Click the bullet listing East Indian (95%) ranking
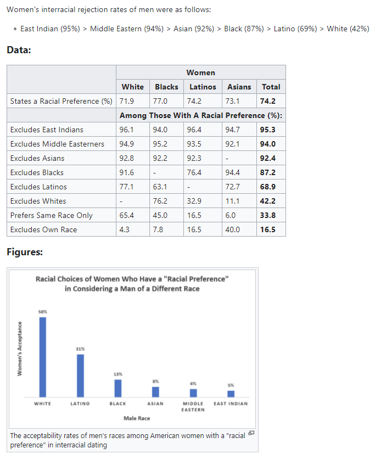The image size is (375, 454). pos(194,29)
